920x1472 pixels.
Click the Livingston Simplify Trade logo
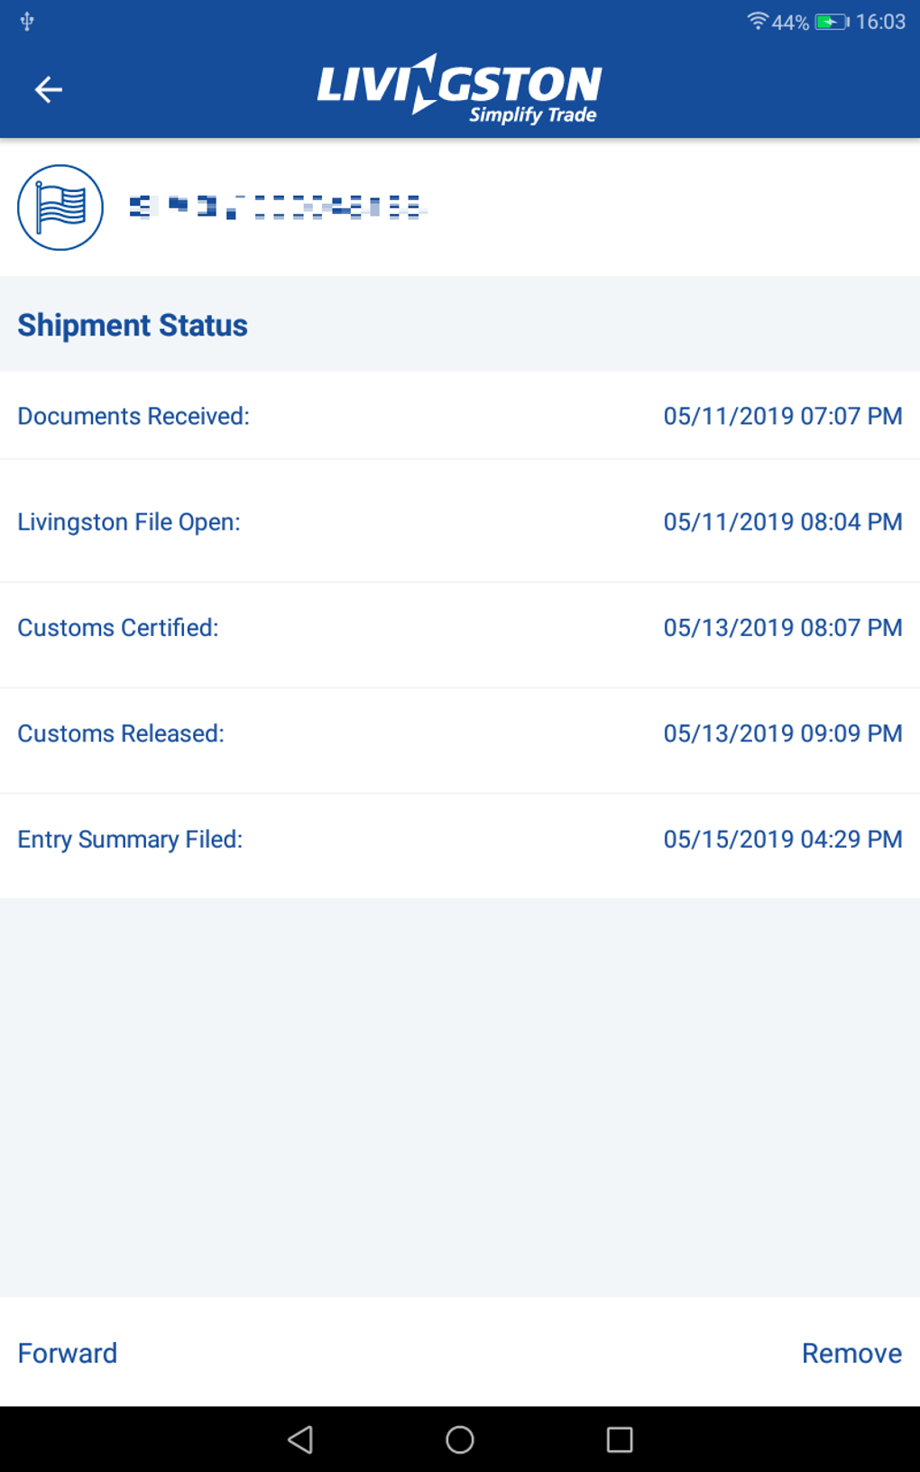(x=459, y=89)
